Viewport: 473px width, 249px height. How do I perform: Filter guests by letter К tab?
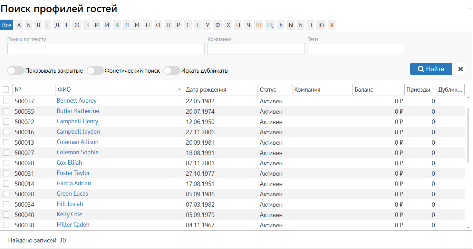pos(117,25)
